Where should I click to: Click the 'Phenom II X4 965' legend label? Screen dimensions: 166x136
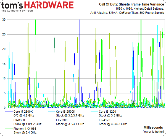coord(25,129)
